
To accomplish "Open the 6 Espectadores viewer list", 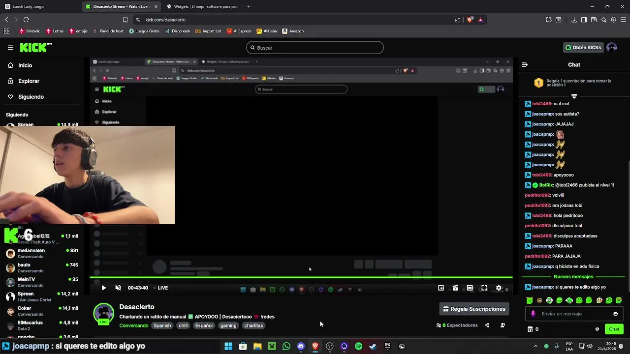I will [457, 325].
